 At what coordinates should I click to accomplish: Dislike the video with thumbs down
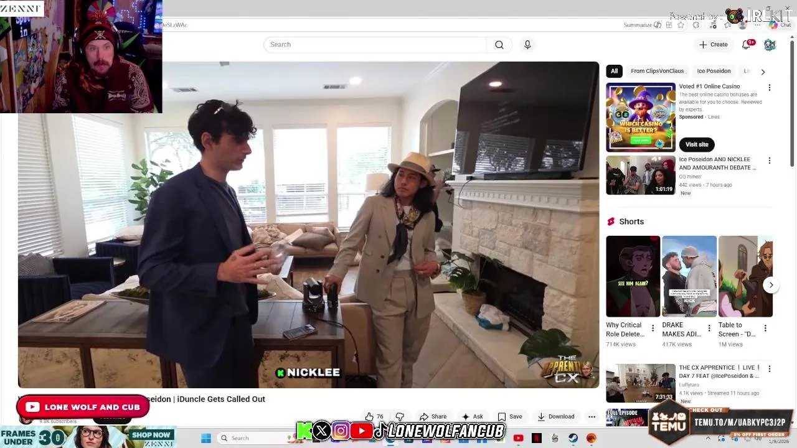click(x=400, y=417)
